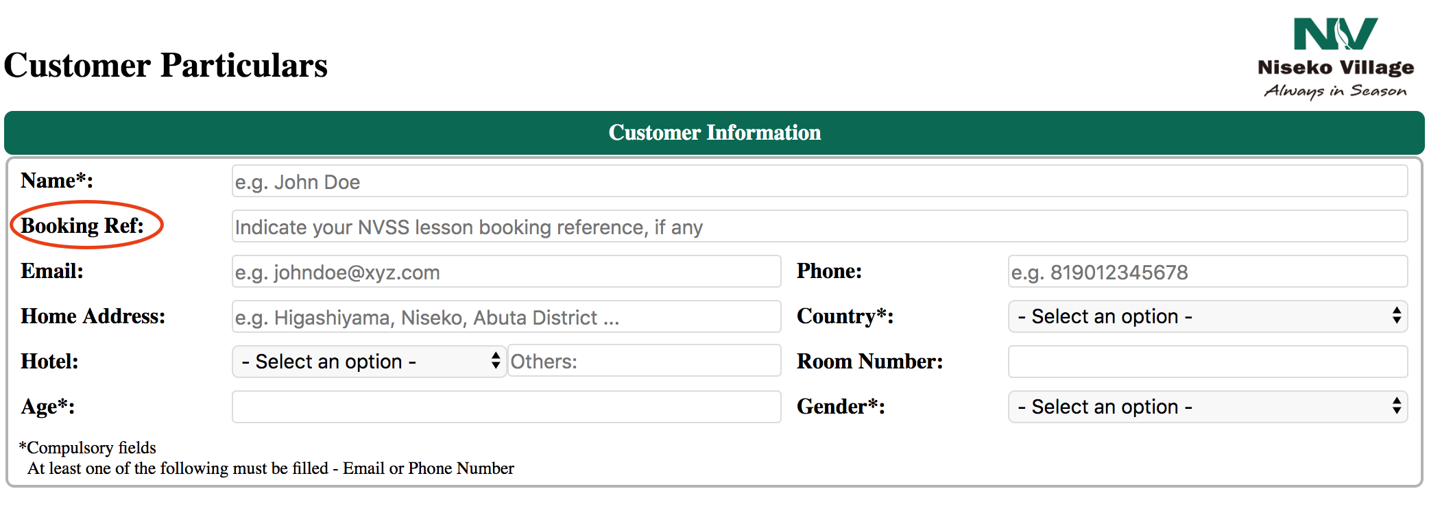Click the Email input field

point(506,271)
